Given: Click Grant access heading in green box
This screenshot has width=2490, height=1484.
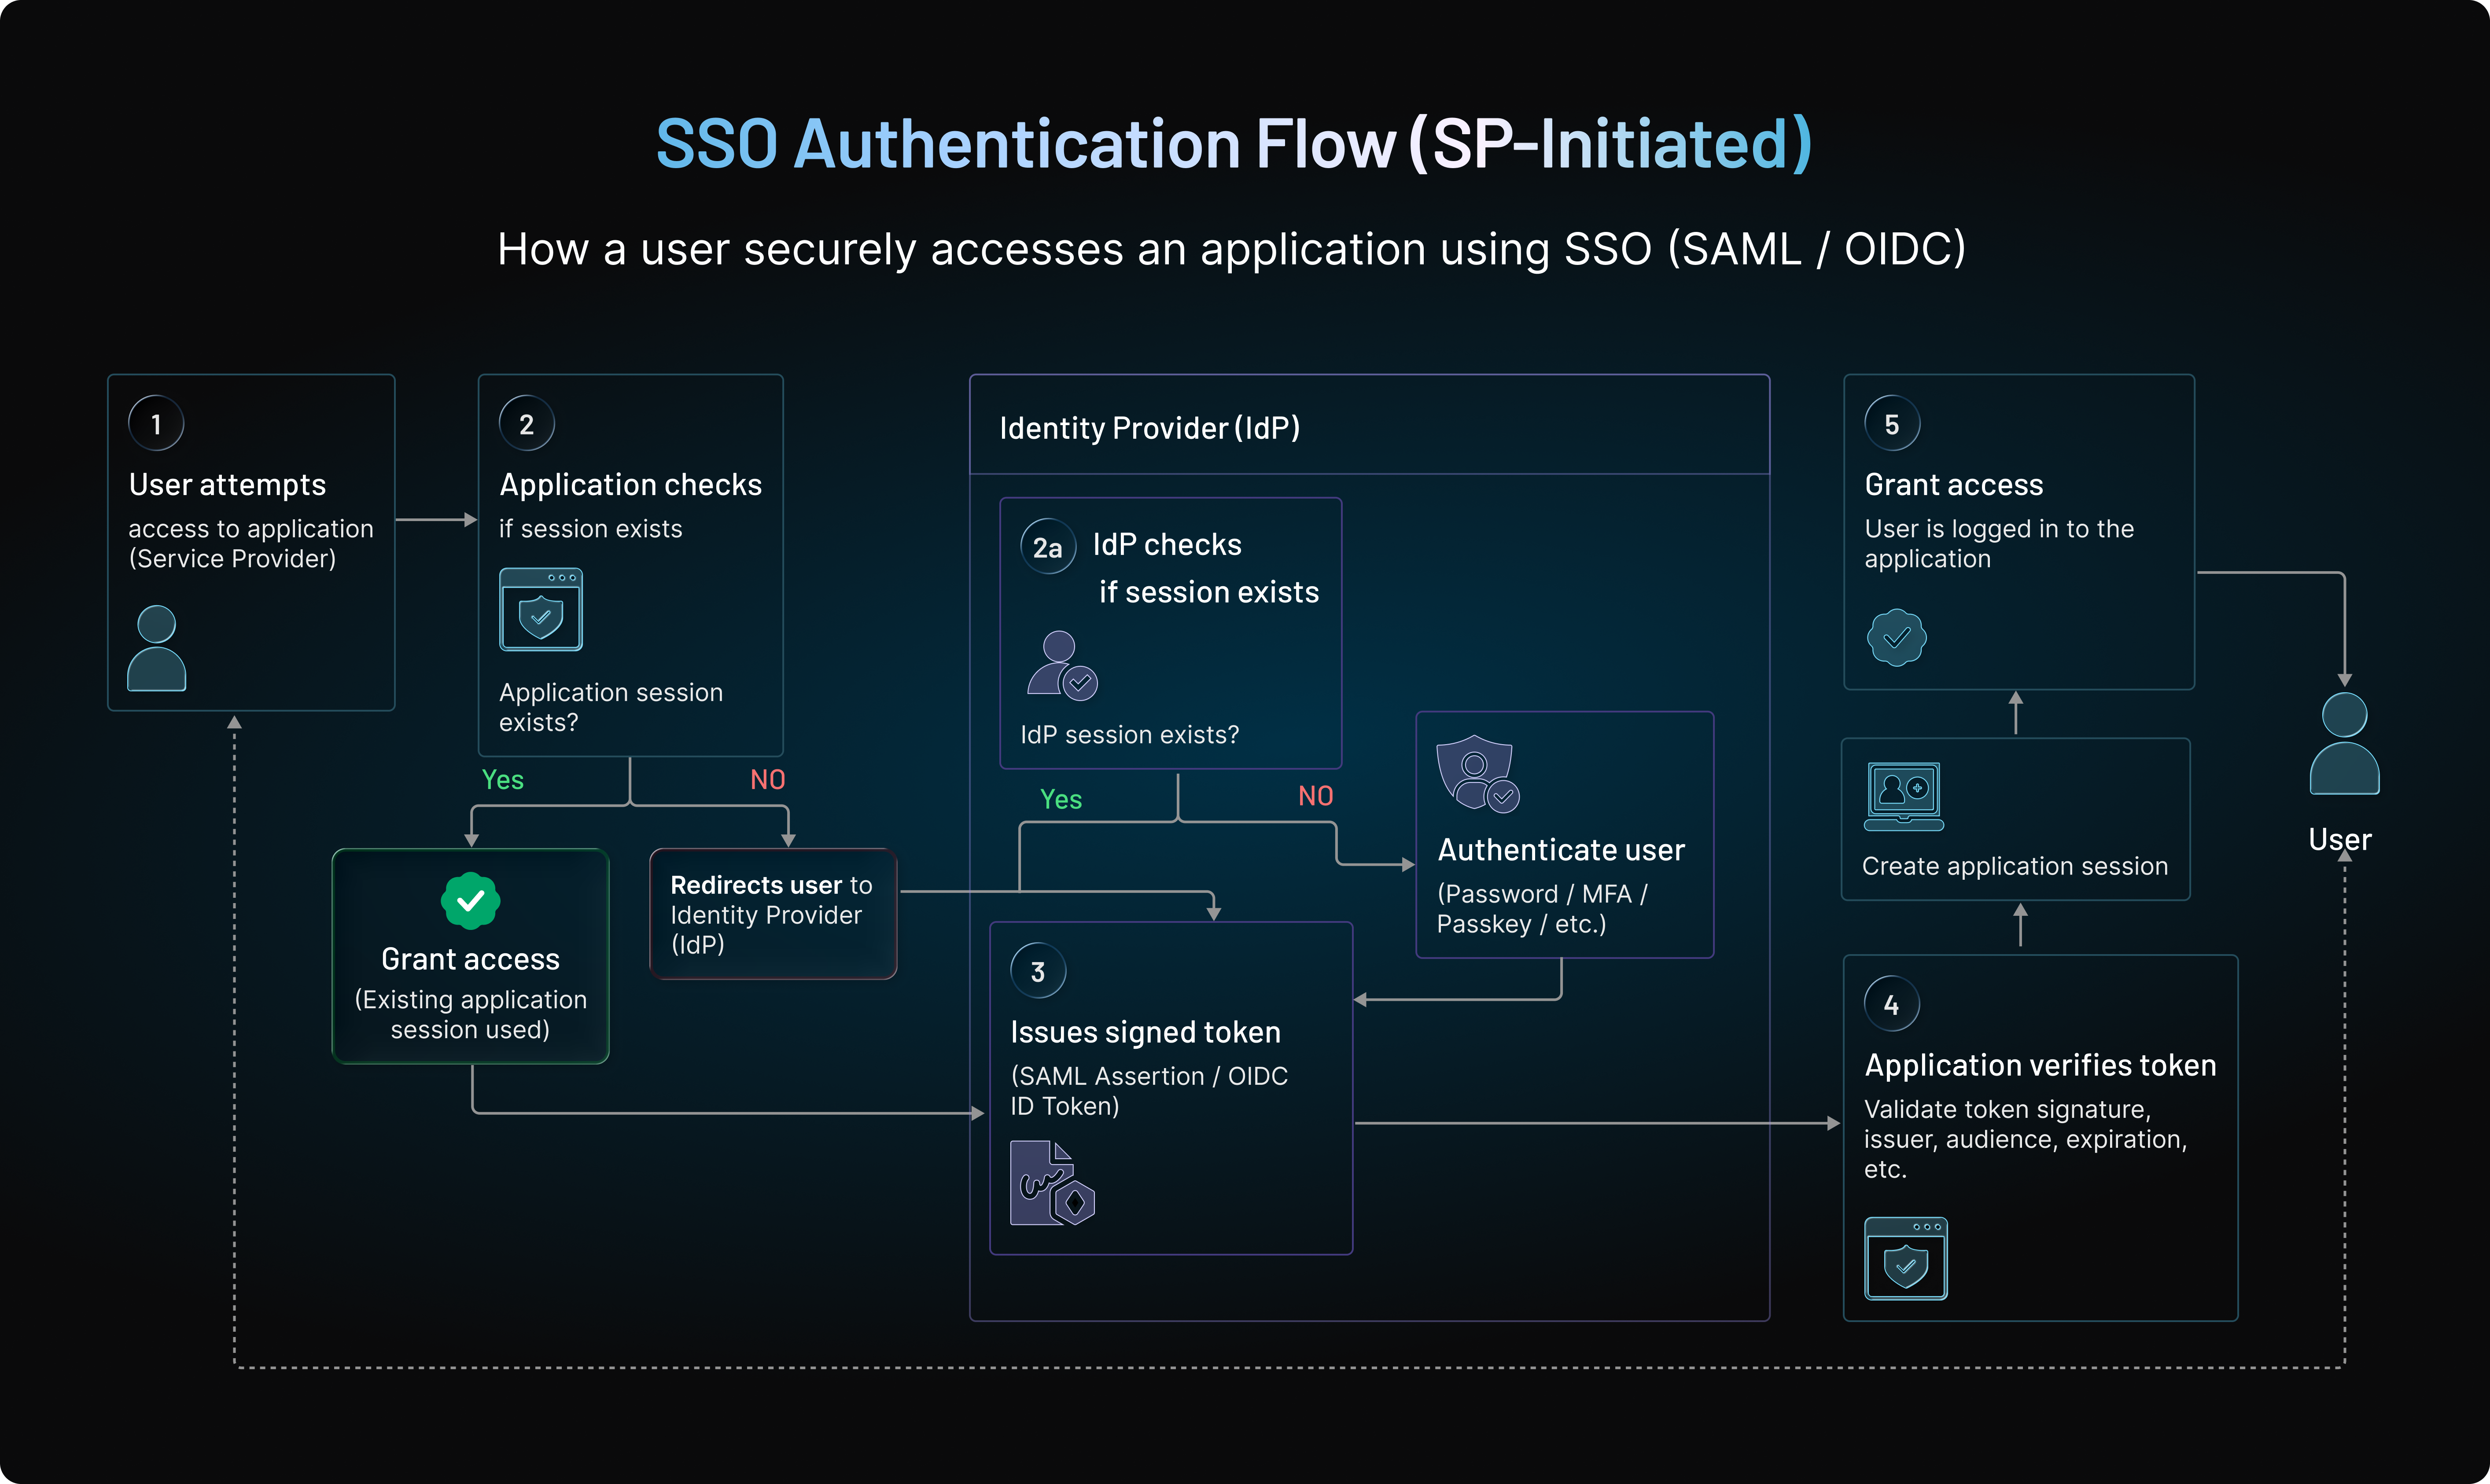Looking at the screenshot, I should tap(471, 959).
